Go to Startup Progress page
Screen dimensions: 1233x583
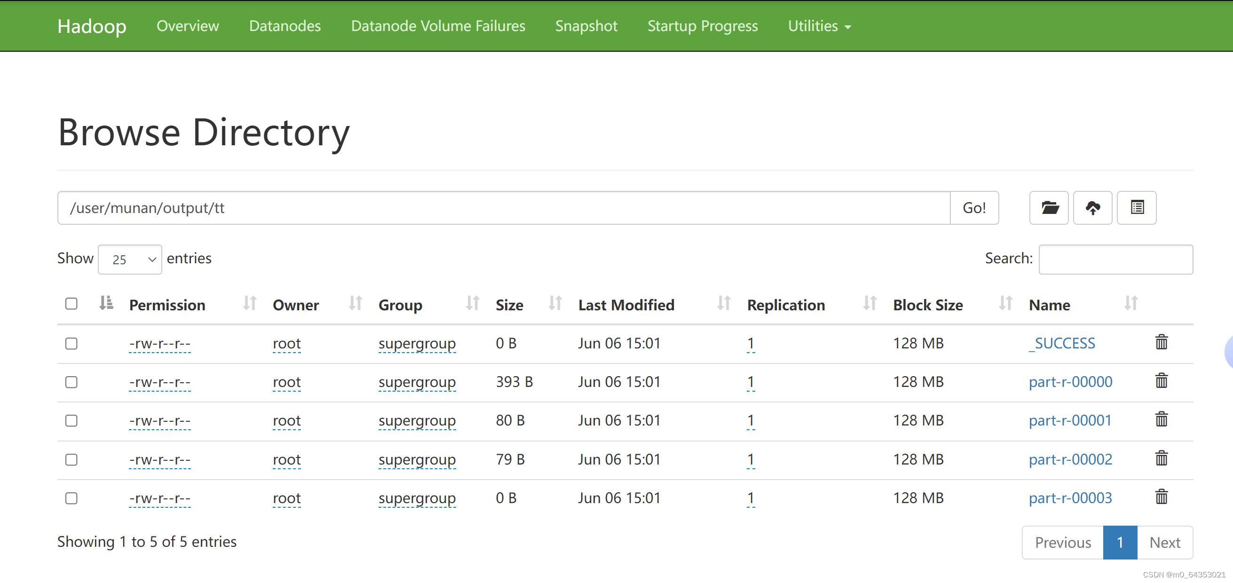[702, 26]
